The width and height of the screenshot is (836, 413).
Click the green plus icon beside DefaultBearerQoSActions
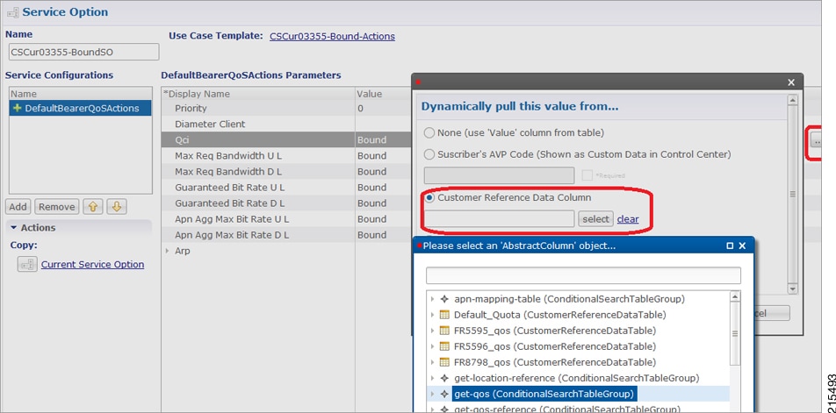(x=17, y=108)
